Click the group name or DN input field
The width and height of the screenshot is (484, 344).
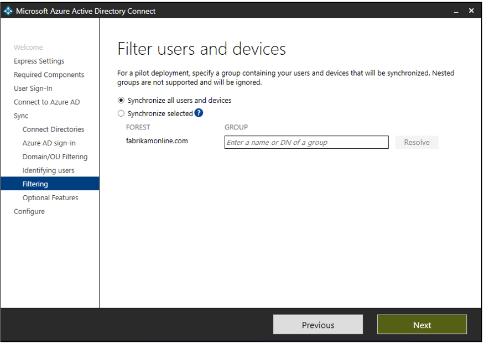pos(306,143)
